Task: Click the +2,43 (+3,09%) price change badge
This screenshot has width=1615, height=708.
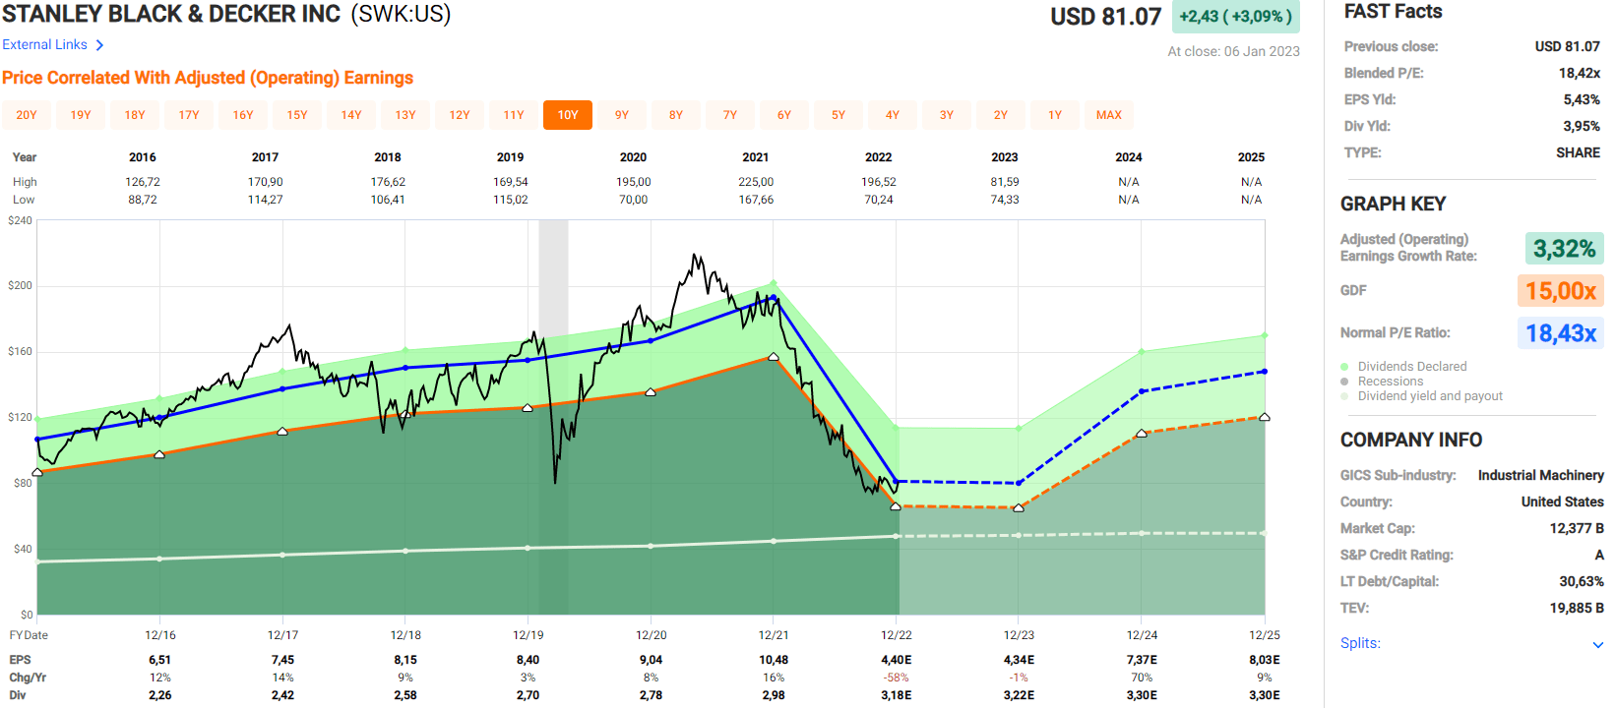Action: (1236, 17)
